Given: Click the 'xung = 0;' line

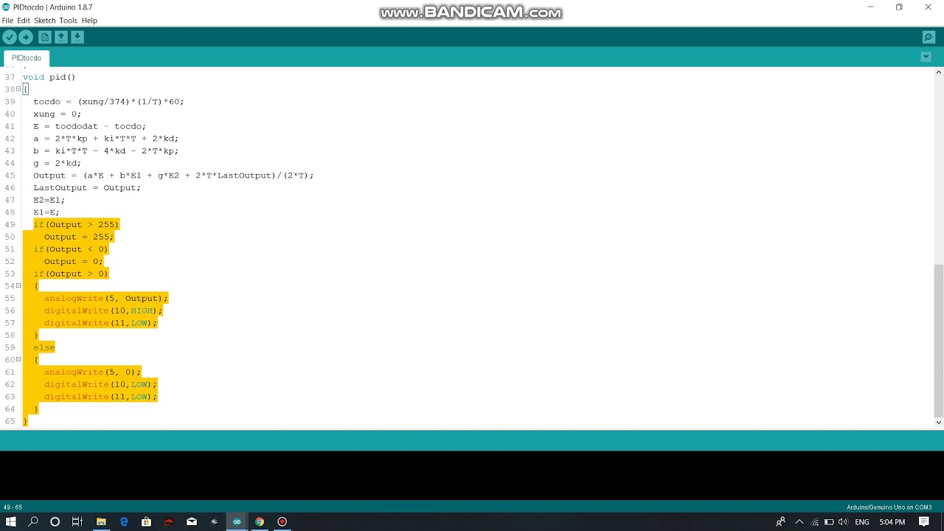Looking at the screenshot, I should coord(57,114).
